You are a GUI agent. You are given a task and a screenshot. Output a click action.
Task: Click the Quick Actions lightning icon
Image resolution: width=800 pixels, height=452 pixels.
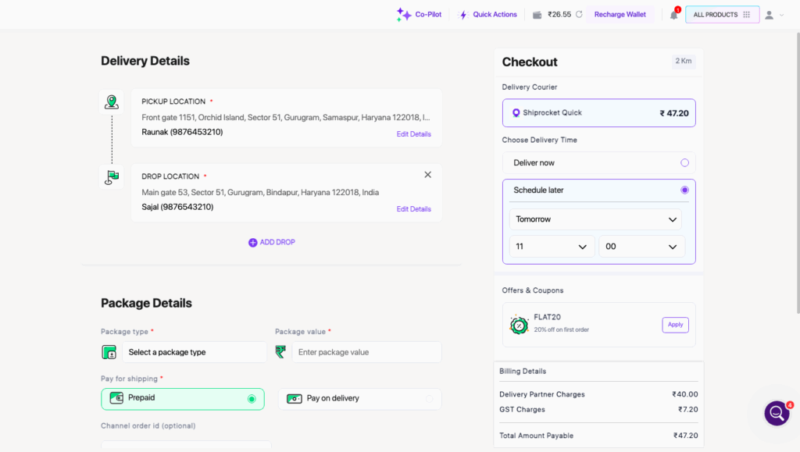pos(463,15)
